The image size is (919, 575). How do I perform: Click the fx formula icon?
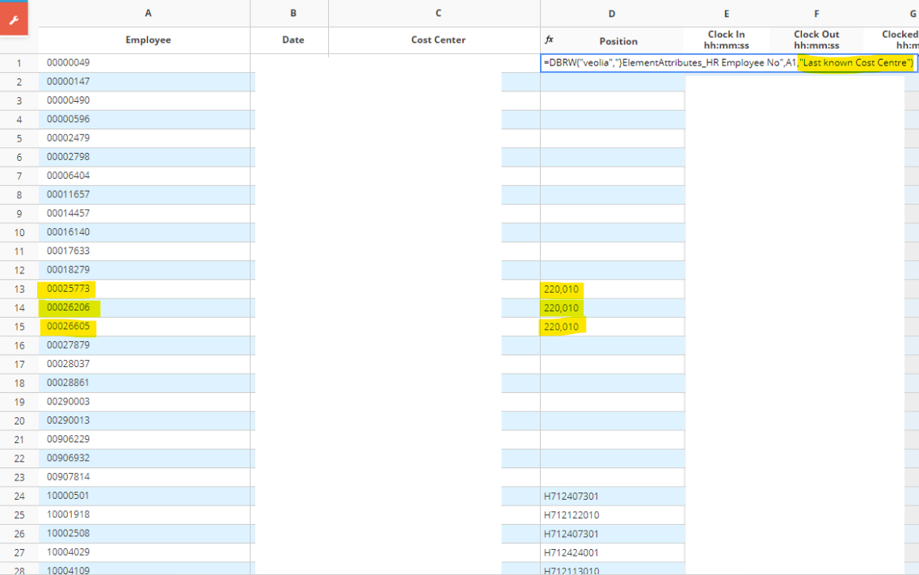click(x=549, y=40)
